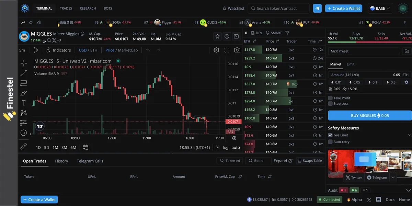Open the BASE network dropdown

(381, 8)
